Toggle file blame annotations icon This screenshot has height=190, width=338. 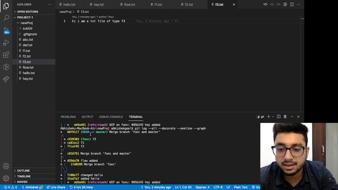pyautogui.click(x=285, y=4)
